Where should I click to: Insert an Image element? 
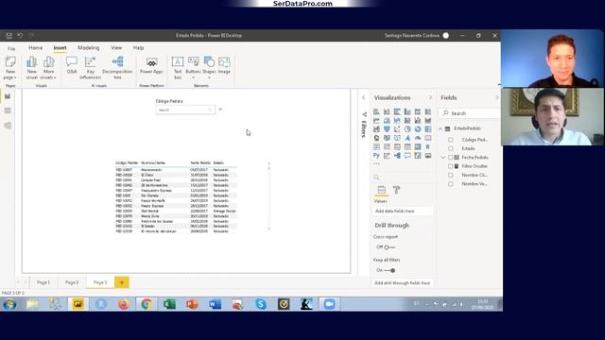point(224,65)
